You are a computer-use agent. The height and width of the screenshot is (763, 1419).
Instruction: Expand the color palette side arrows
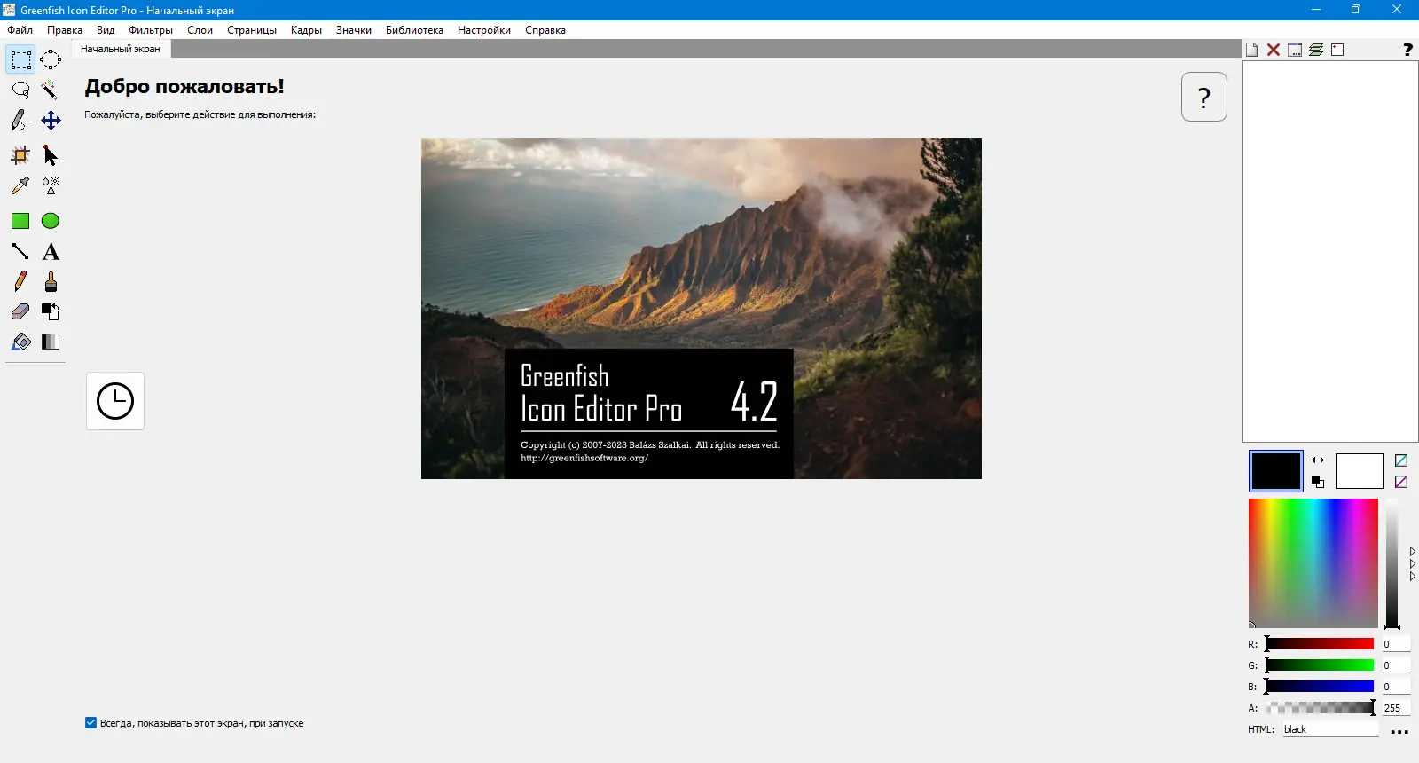(1412, 564)
